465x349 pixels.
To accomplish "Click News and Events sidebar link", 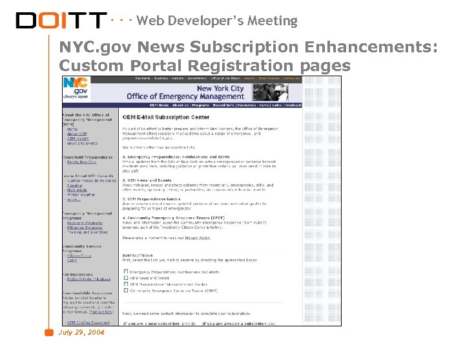I will click(82, 143).
